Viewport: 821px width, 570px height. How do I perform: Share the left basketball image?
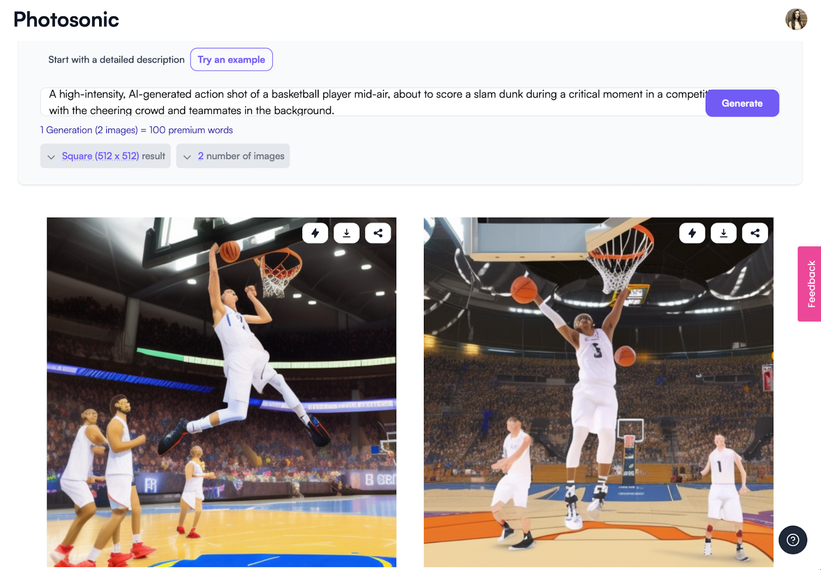click(378, 233)
